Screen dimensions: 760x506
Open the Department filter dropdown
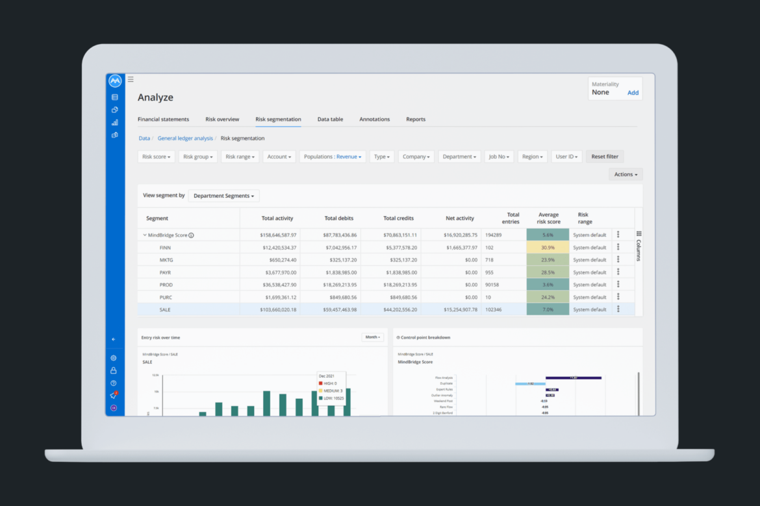(x=459, y=156)
